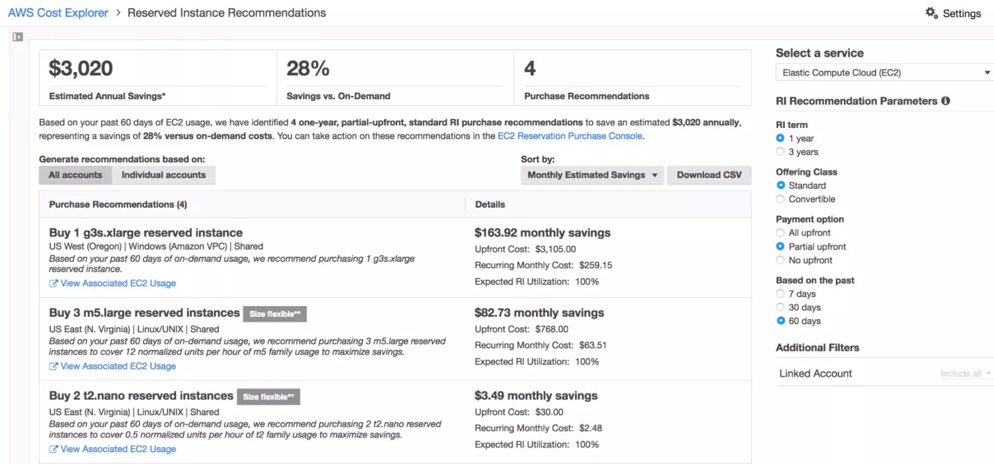Click external link icon under t2.nano recommendation
The image size is (994, 464).
click(53, 449)
